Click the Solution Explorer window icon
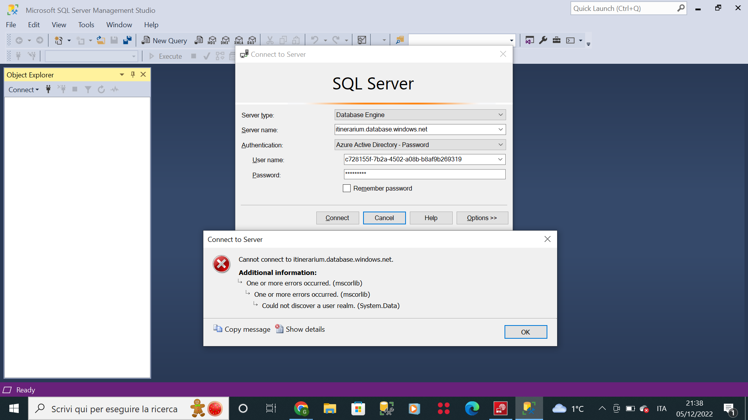 529,40
